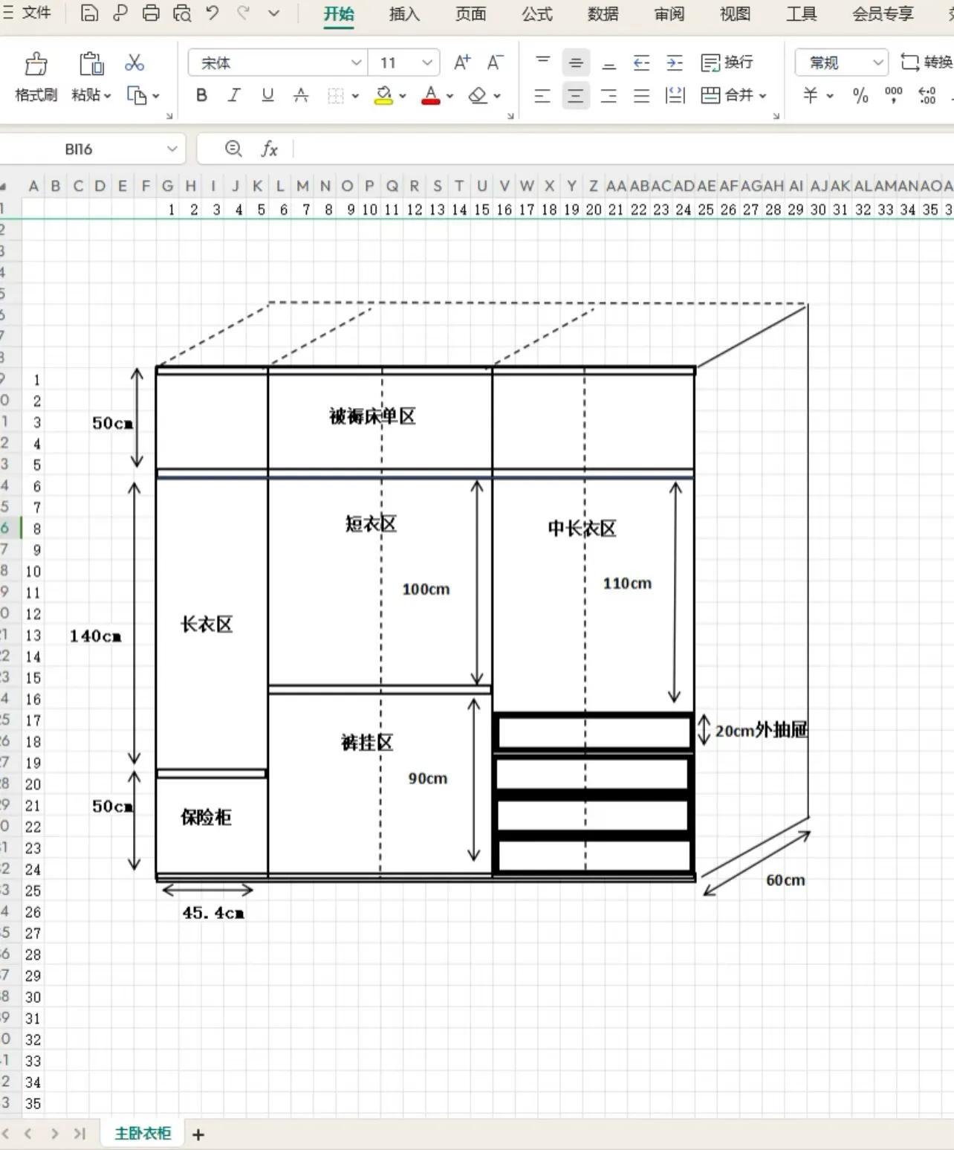The image size is (954, 1150).
Task: Click the 换行 wrap text button
Action: click(727, 63)
